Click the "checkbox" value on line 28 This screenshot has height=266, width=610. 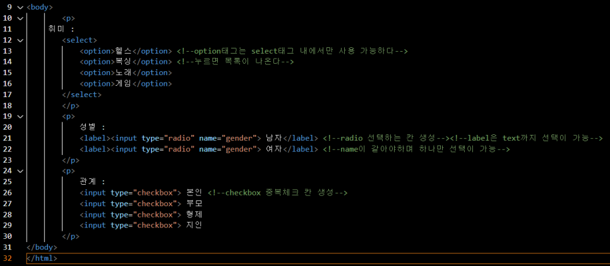[x=153, y=214]
